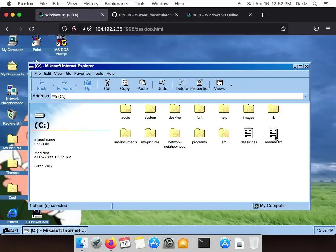
Task: Click the Start button
Action: click(x=10, y=230)
